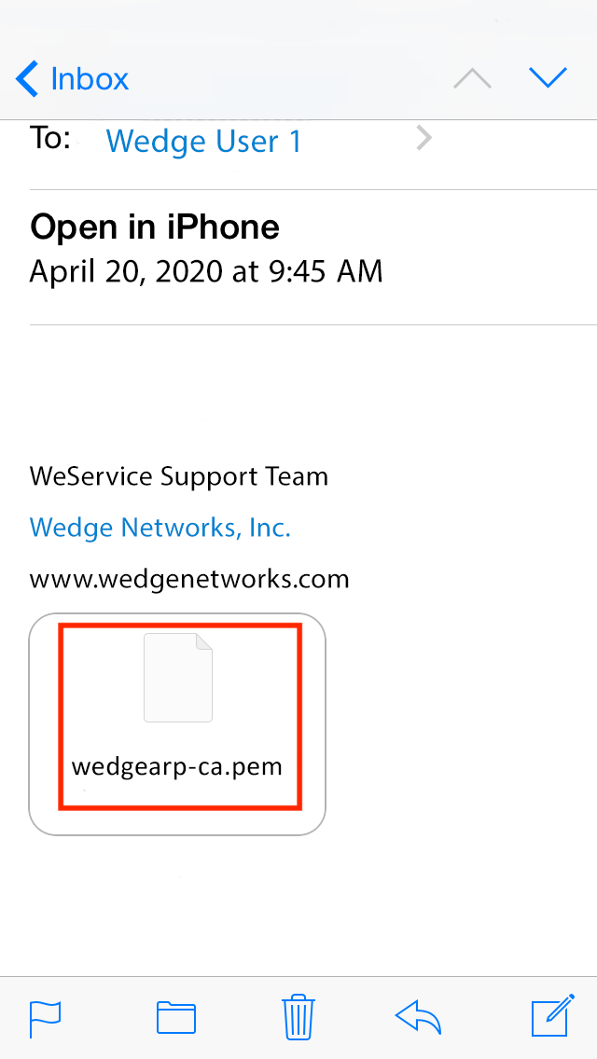Viewport: 597px width, 1059px height.
Task: Move message using the folder icon
Action: click(x=176, y=1017)
